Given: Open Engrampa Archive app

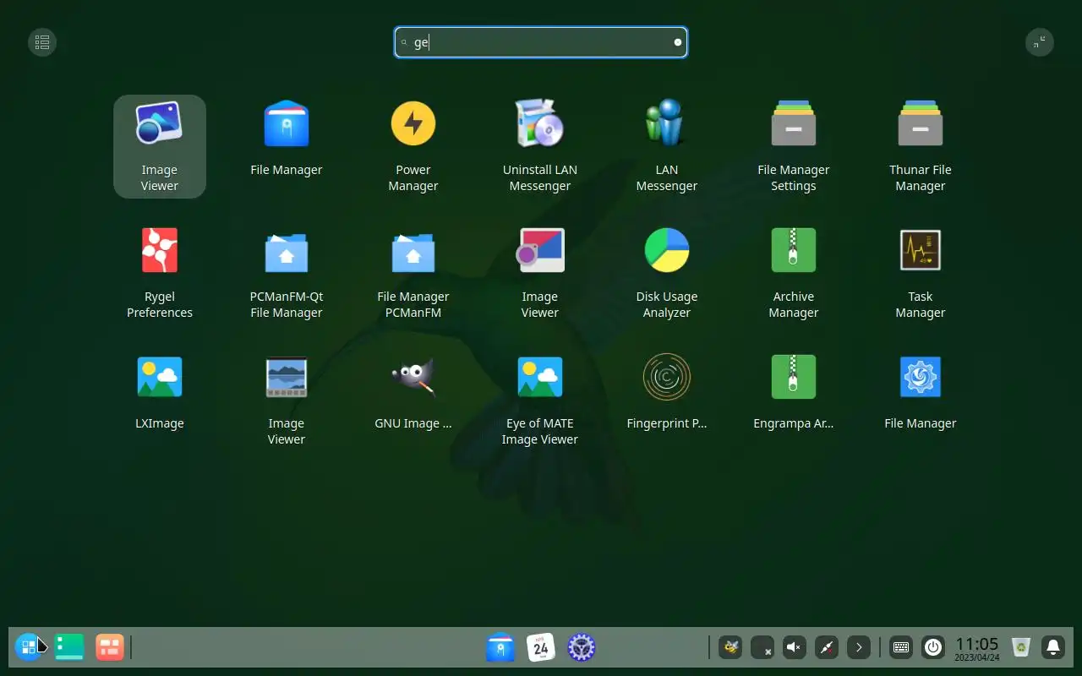Looking at the screenshot, I should [794, 393].
